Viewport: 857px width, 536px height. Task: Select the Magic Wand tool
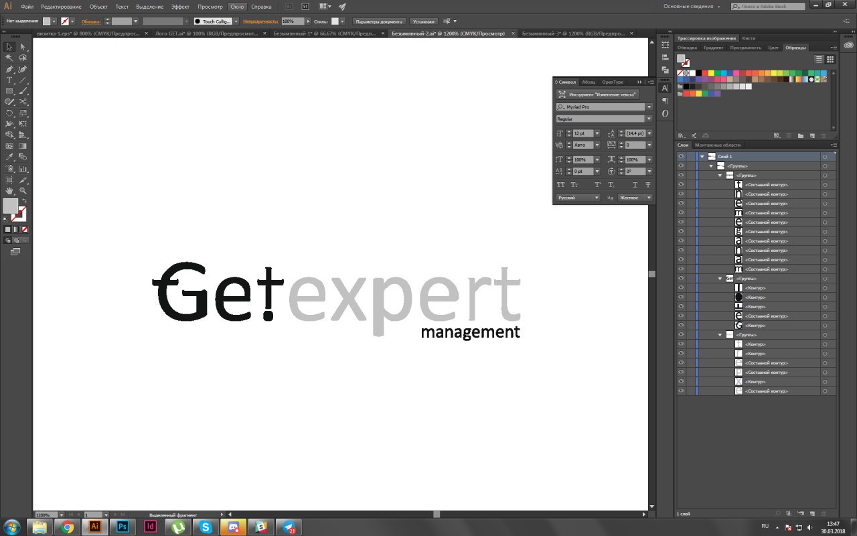[x=9, y=58]
